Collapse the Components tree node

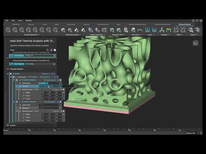(11, 77)
